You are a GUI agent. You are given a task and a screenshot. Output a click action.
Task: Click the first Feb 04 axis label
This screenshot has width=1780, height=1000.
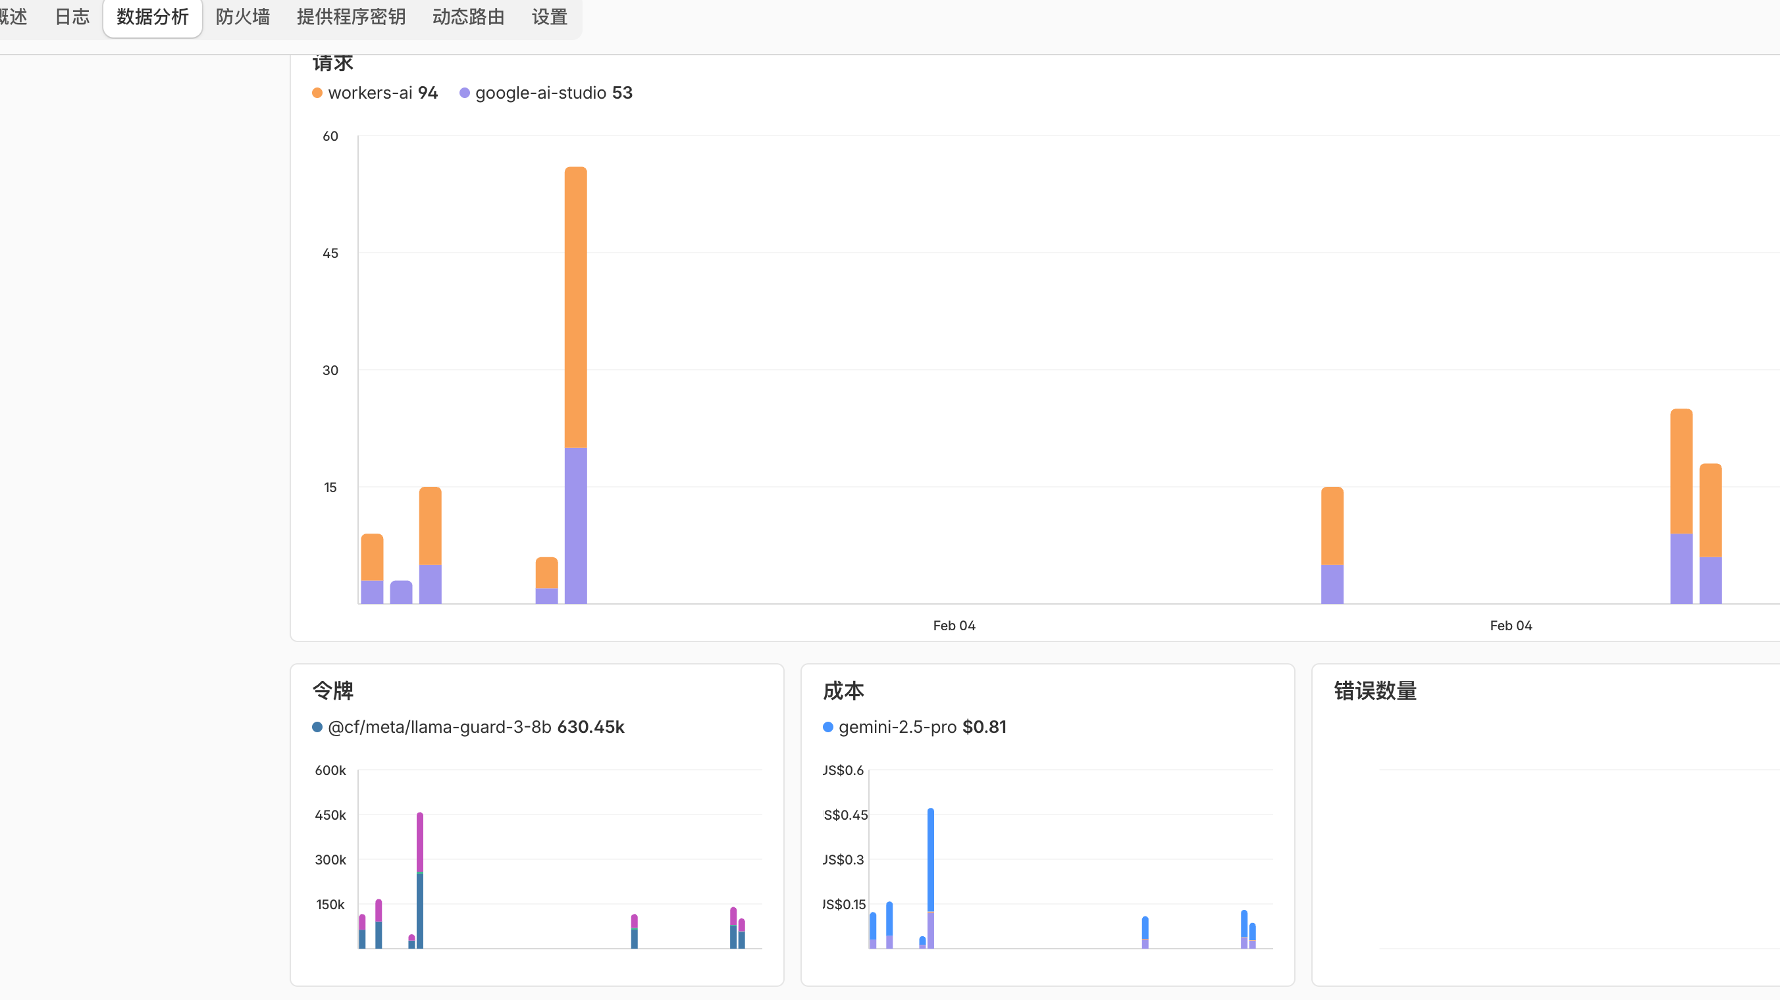(954, 626)
